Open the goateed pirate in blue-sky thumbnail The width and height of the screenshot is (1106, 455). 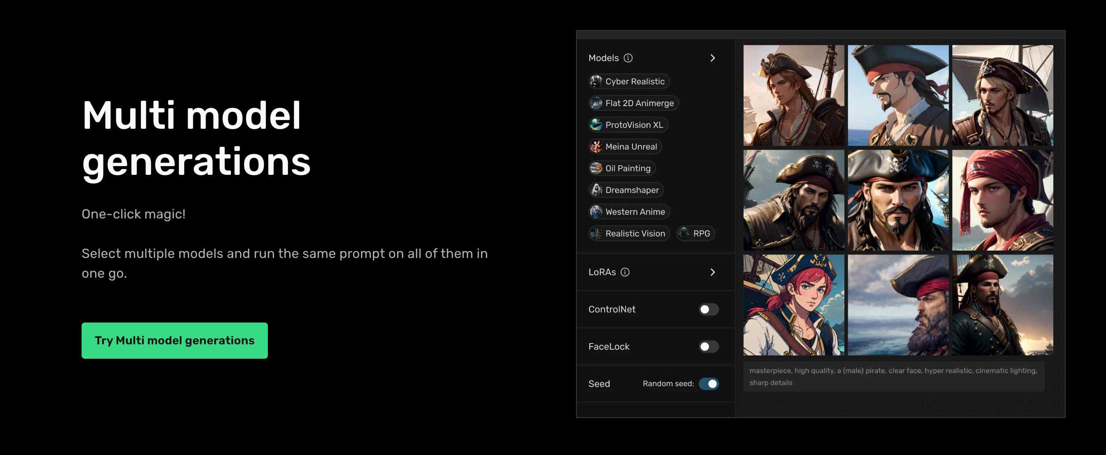tap(898, 95)
